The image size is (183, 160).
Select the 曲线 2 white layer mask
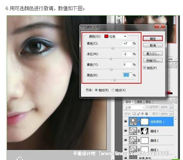tap(145, 140)
